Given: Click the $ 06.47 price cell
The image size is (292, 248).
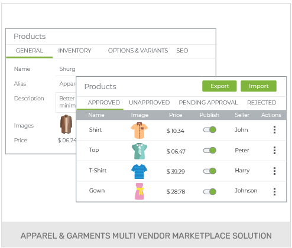Looking at the screenshot, I should point(176,152).
